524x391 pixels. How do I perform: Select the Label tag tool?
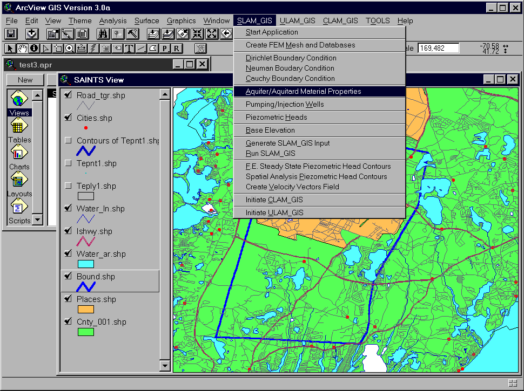(117, 49)
